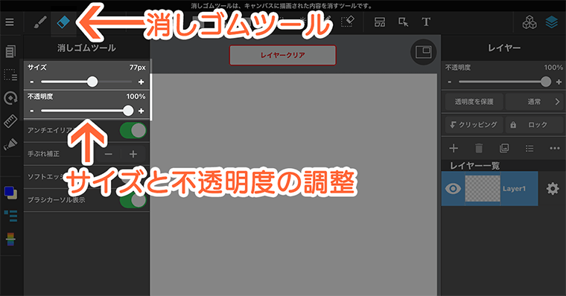Open the layers panel icon
Image resolution: width=566 pixels, height=296 pixels.
pos(552,22)
